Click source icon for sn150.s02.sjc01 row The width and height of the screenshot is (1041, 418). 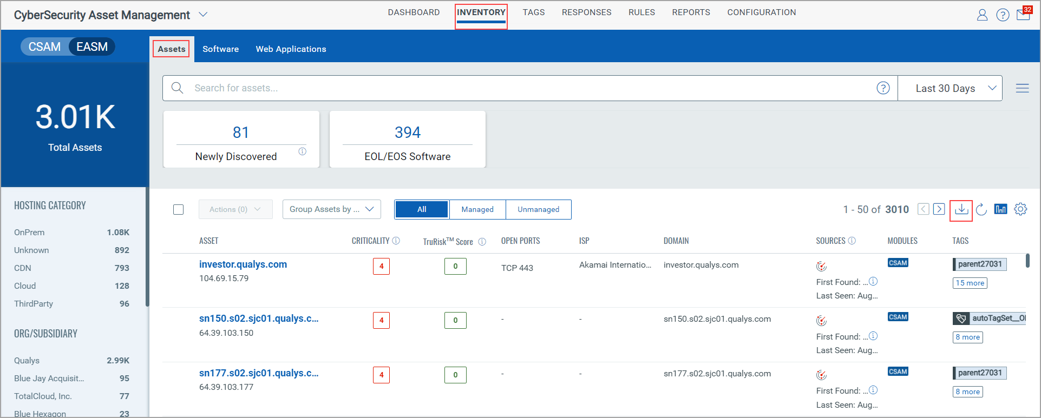point(821,321)
